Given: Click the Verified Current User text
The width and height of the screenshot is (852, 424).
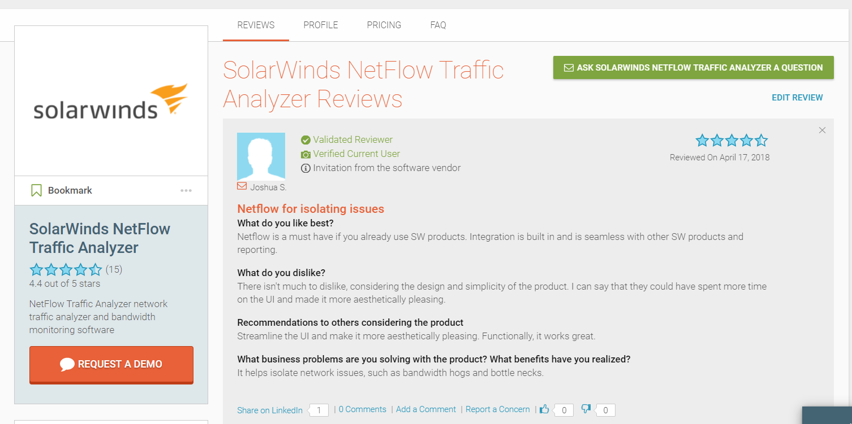Looking at the screenshot, I should [x=356, y=154].
